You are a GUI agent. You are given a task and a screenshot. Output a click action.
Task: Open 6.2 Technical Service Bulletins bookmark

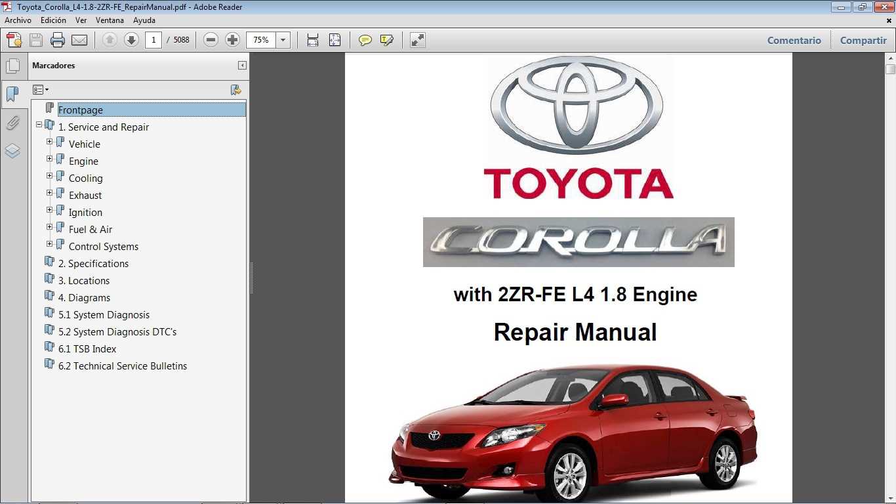(123, 366)
